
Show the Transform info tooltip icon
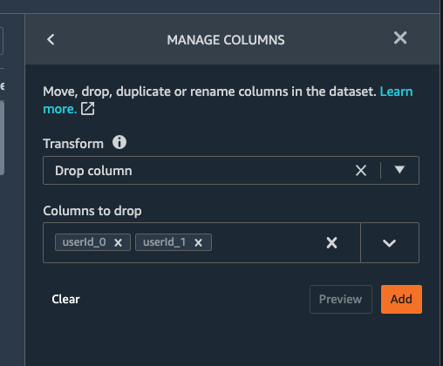pyautogui.click(x=119, y=142)
